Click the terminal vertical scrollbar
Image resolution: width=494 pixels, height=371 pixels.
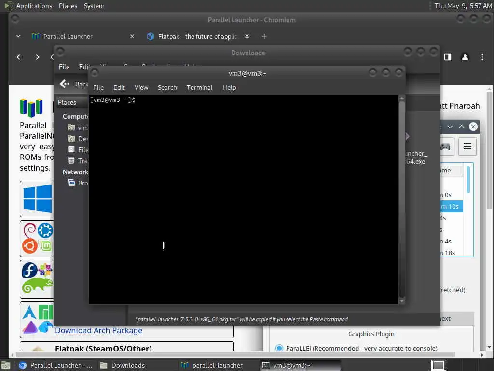(x=402, y=199)
